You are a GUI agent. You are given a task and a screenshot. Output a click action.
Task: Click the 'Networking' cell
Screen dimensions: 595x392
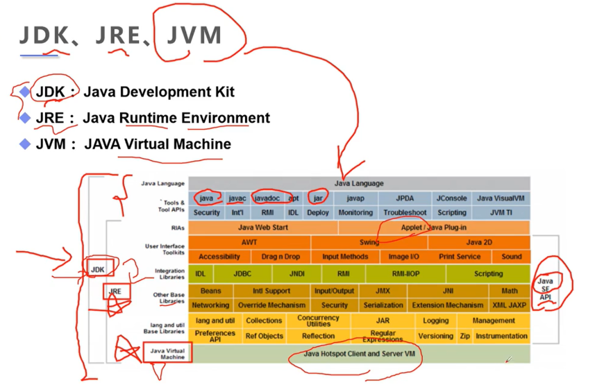point(210,305)
